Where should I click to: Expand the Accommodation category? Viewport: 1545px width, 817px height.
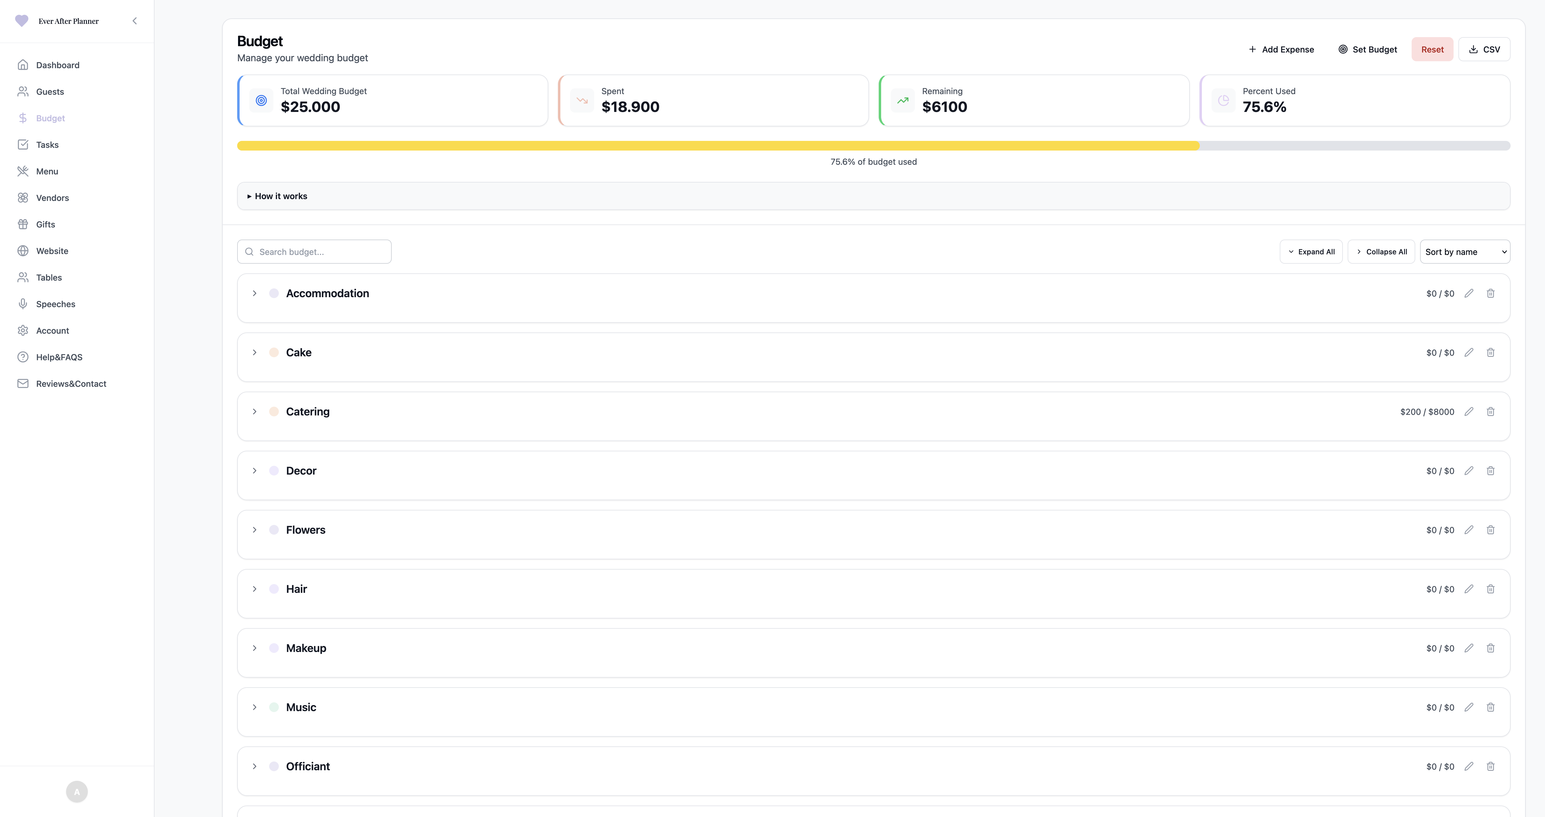pyautogui.click(x=254, y=293)
